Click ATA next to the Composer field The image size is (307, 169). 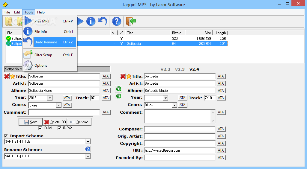[221, 129]
